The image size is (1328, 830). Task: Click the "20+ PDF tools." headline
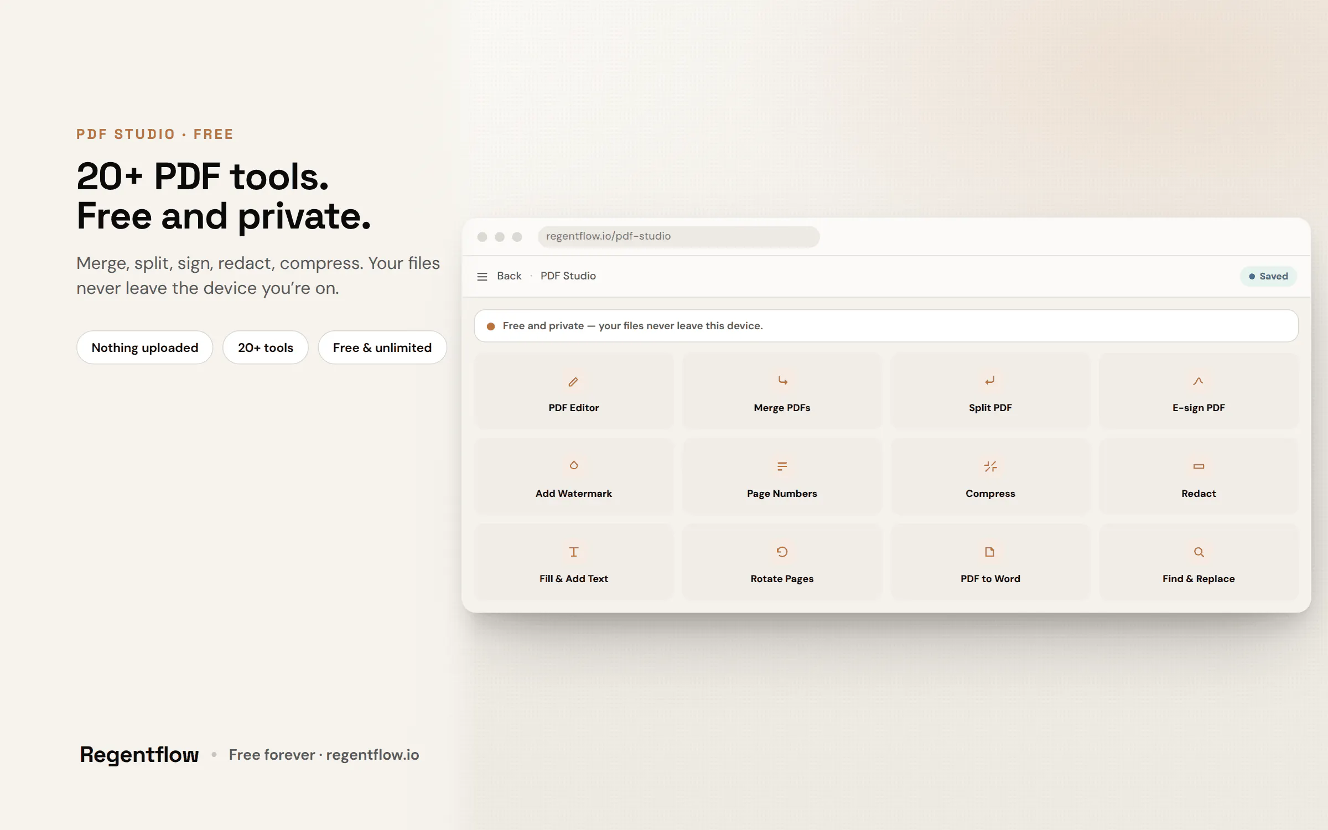[x=203, y=177]
